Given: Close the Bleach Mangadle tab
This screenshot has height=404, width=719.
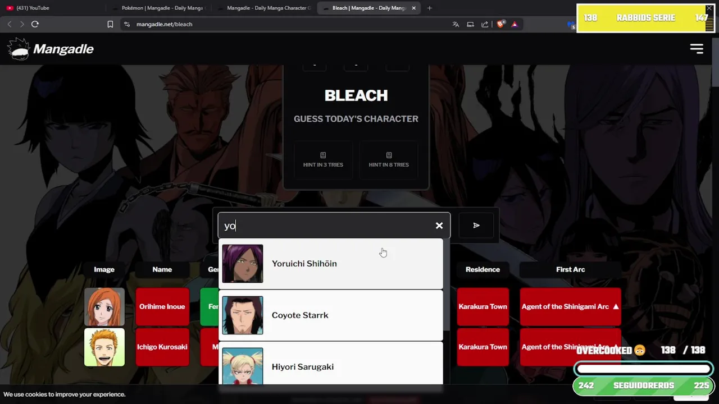Looking at the screenshot, I should [x=414, y=8].
